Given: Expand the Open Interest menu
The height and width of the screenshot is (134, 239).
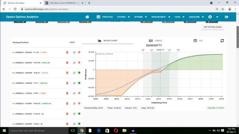Looking at the screenshot, I should coord(161,17).
